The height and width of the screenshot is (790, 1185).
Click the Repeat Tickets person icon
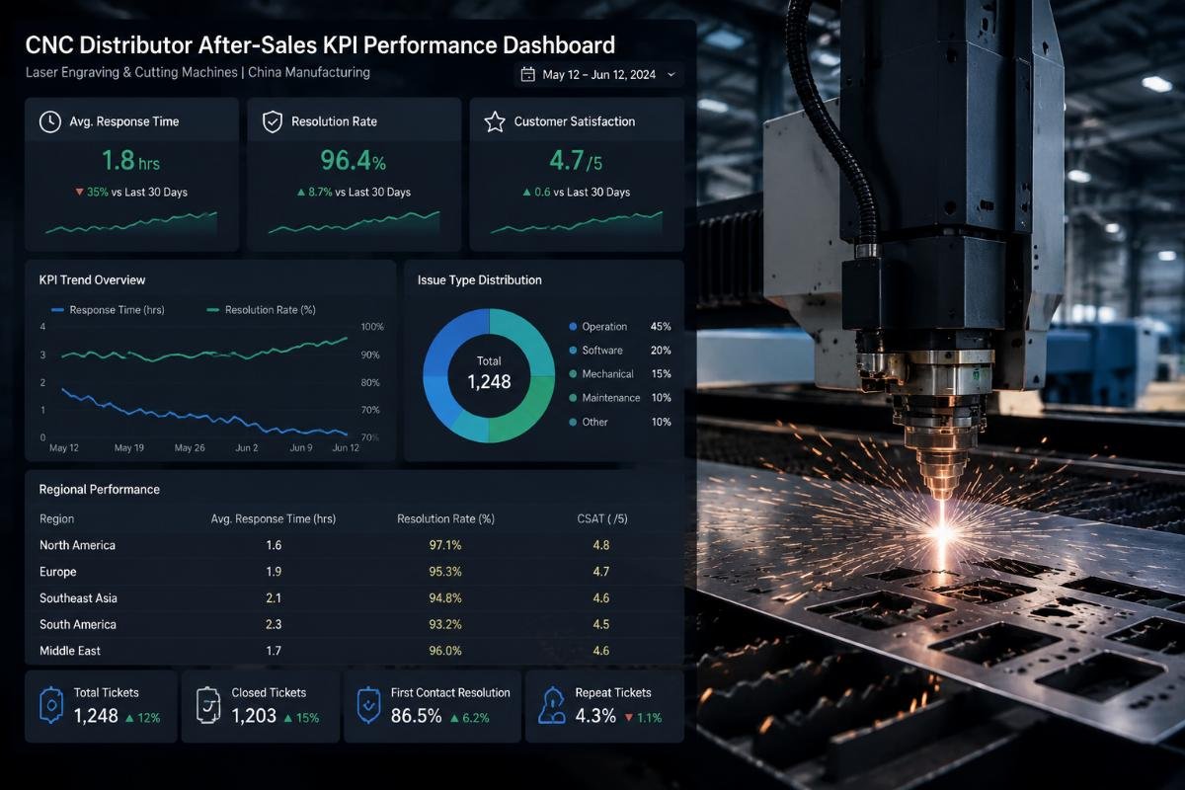pos(554,705)
